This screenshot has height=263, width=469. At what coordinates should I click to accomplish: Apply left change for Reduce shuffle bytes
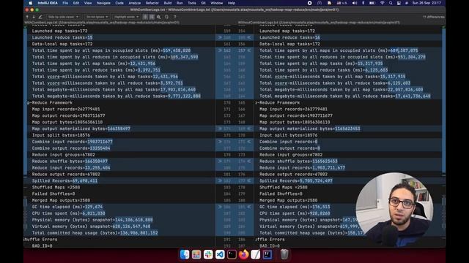[x=220, y=161]
